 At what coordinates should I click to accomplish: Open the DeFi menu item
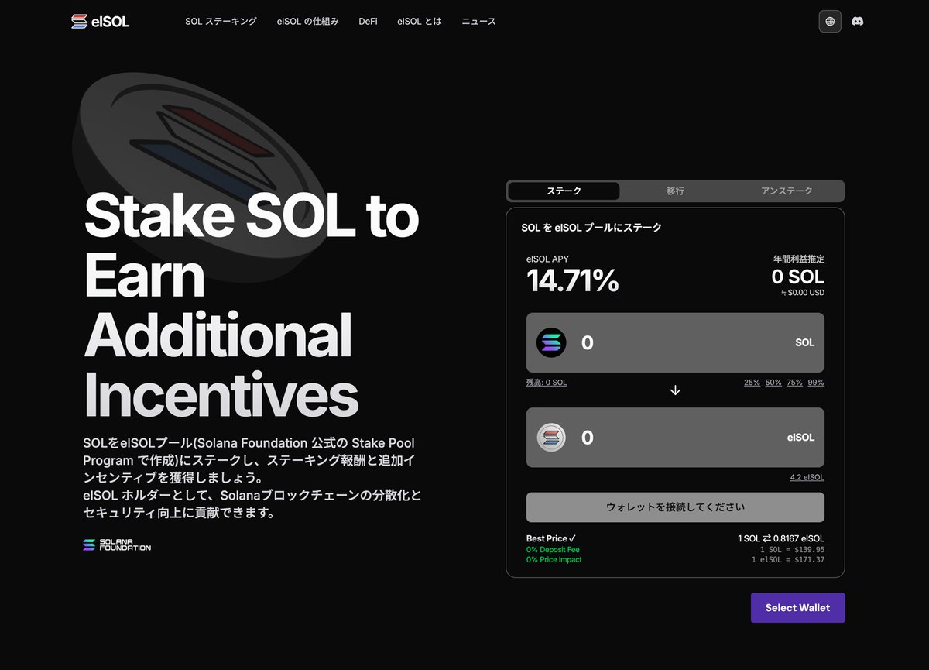click(368, 21)
